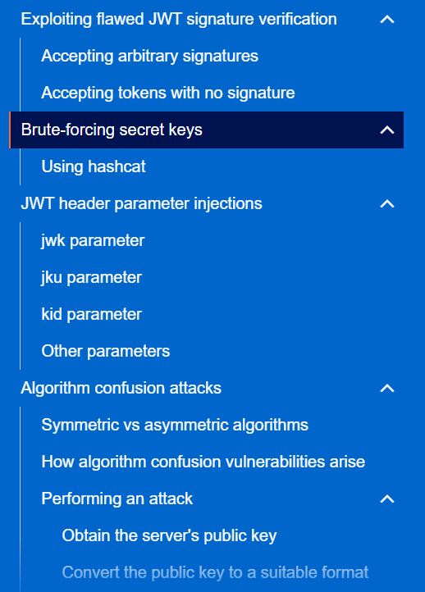This screenshot has height=592, width=425.
Task: Open the jwk parameter topic
Action: coord(93,240)
